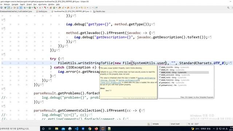This screenshot has height=131, width=233.
Task: Select getUserDir() proposal in content assist list
Action: click(171, 83)
